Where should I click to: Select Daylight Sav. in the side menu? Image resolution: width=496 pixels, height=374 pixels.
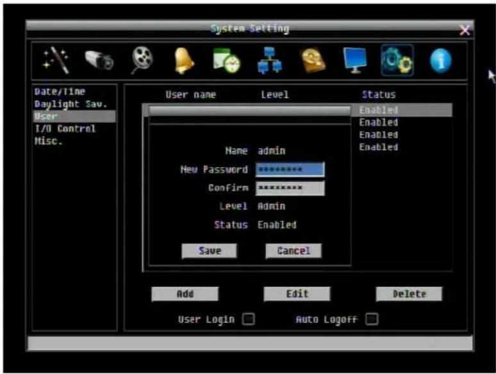71,104
